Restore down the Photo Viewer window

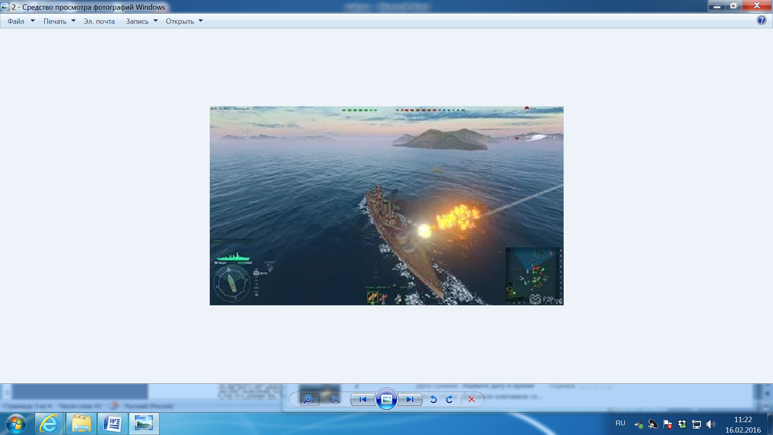734,6
